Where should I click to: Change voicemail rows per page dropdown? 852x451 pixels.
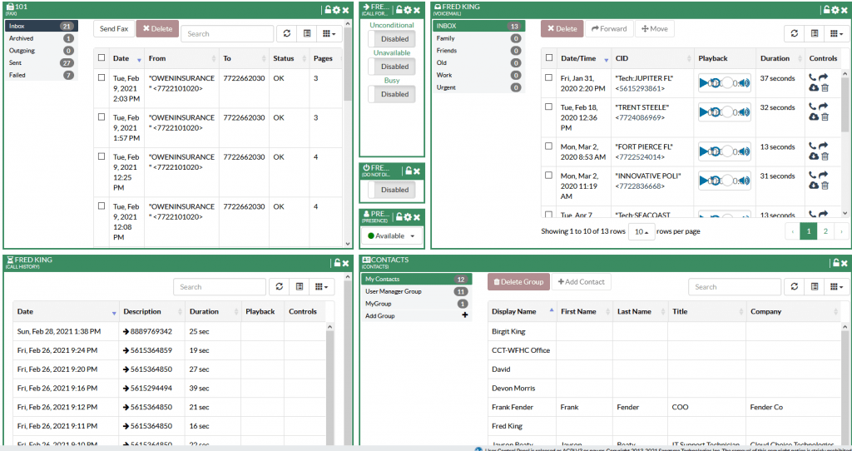point(641,231)
